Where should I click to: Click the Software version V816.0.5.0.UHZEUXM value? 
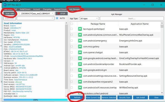point(28,75)
